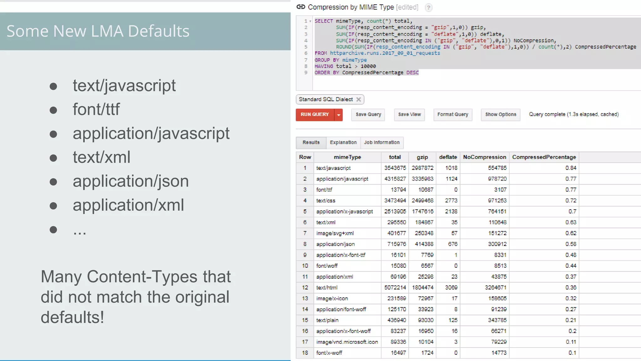Click the Compression by MIME Type title
The width and height of the screenshot is (641, 361).
click(x=351, y=7)
